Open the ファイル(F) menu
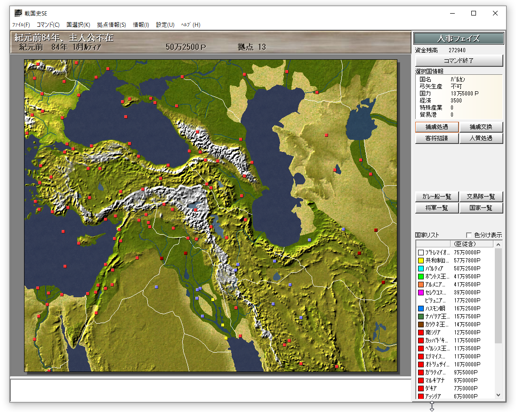516x412 pixels. click(21, 25)
